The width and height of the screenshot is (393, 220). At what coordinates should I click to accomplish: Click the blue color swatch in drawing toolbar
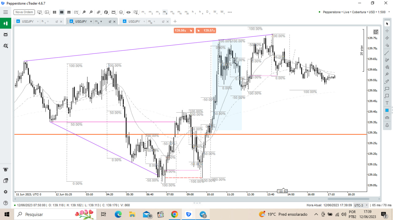click(387, 110)
